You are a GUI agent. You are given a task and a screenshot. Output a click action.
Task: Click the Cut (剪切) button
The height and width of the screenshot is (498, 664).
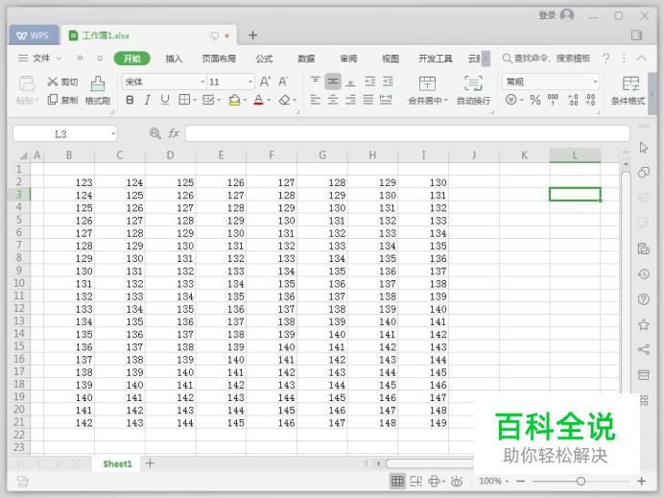[62, 82]
